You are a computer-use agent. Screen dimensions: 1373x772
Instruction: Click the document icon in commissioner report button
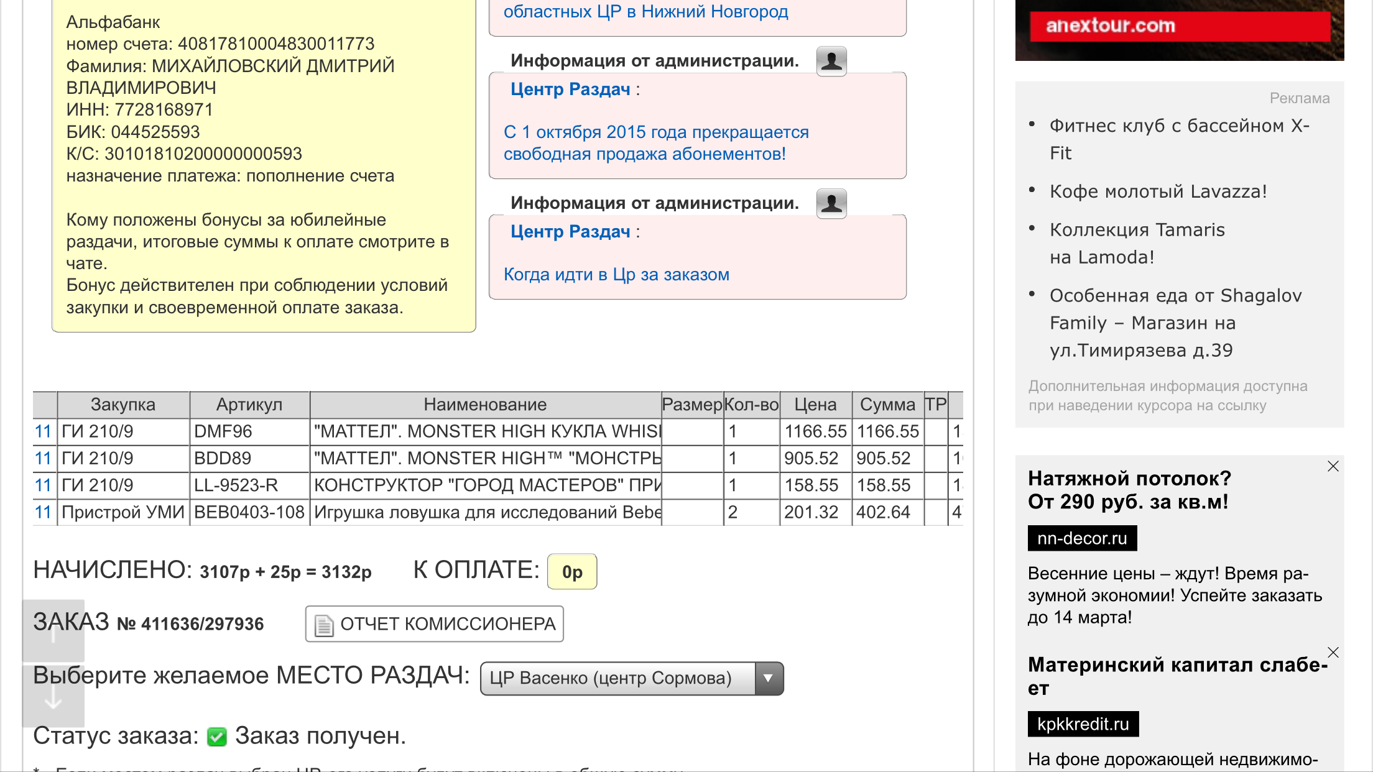coord(323,625)
